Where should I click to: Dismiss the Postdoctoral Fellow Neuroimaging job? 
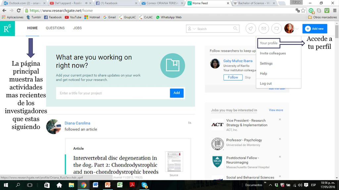280,157
